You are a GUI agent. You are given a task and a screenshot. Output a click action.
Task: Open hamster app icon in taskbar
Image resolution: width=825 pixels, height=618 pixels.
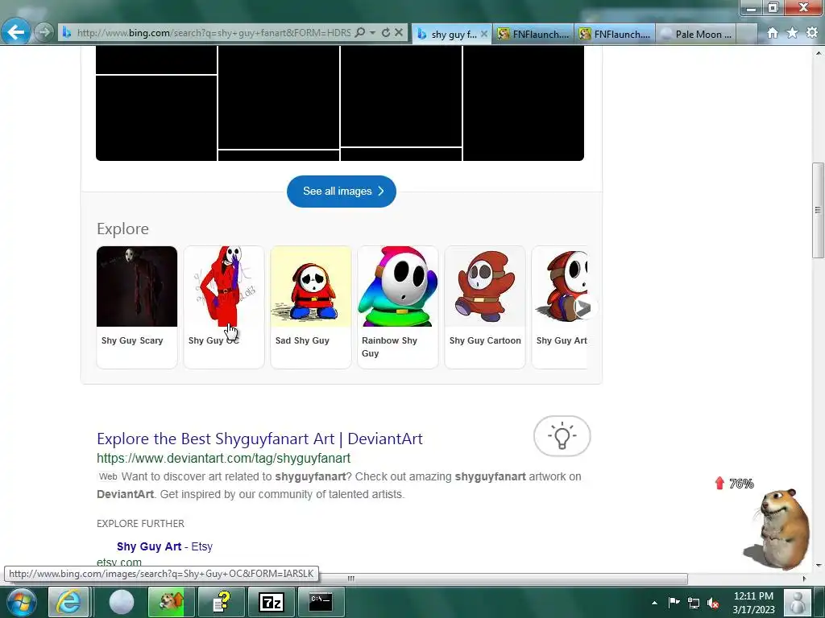coord(171,602)
